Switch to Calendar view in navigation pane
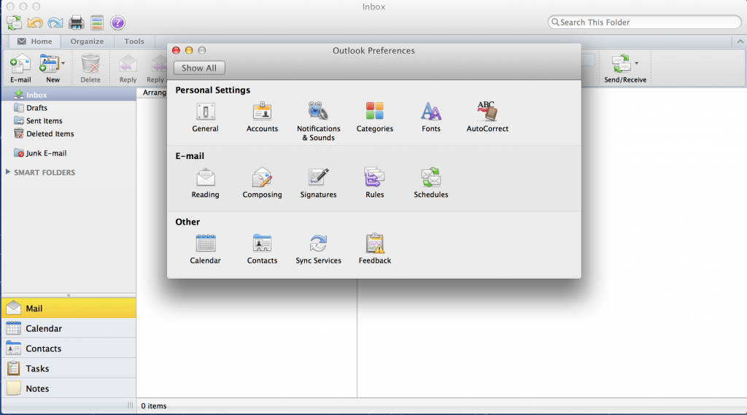The height and width of the screenshot is (415, 747). pos(69,328)
